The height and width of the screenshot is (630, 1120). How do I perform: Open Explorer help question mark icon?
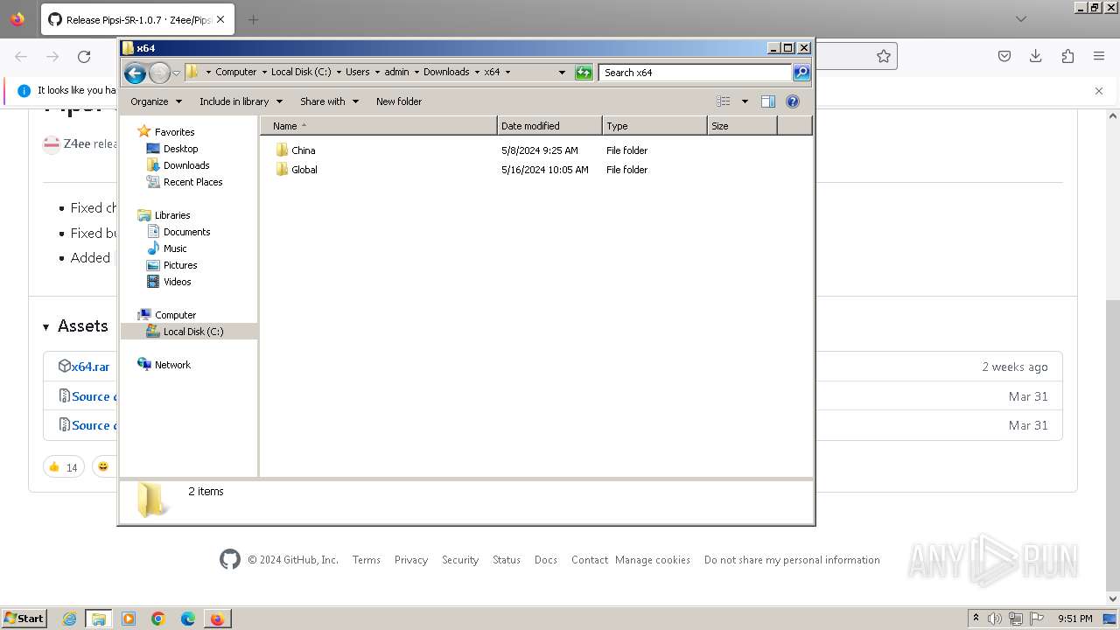coord(793,101)
